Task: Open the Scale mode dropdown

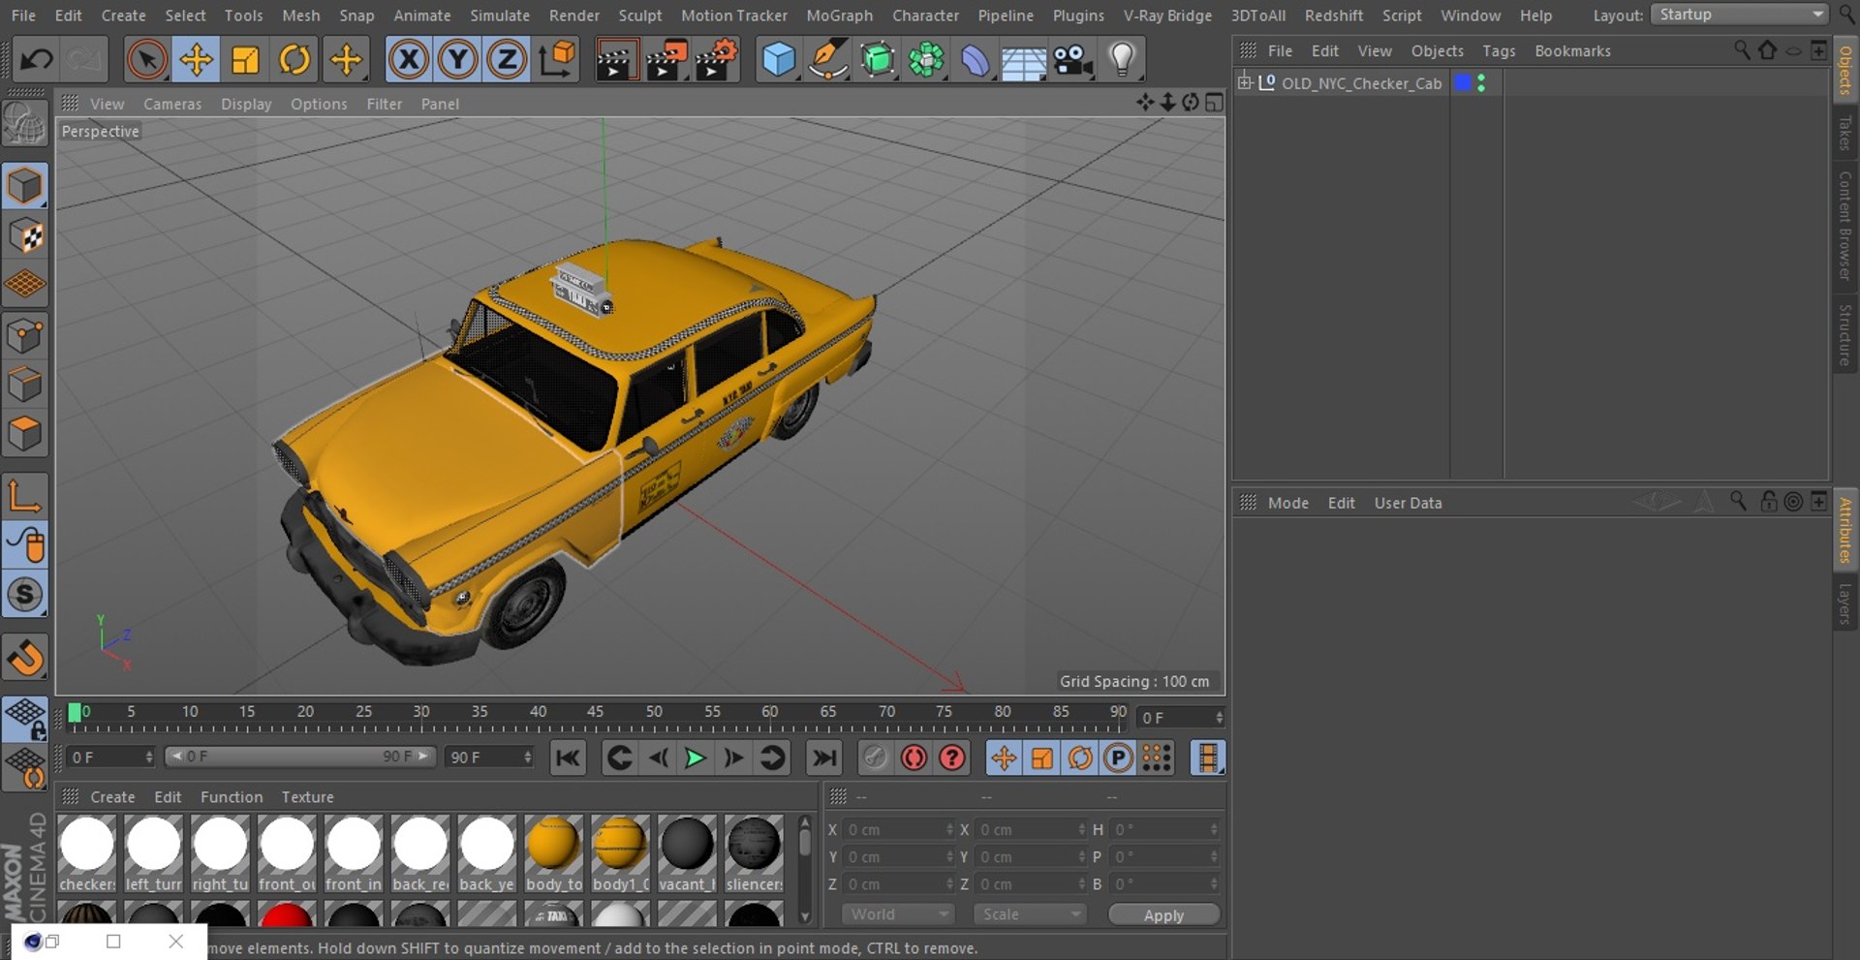Action: (x=1031, y=914)
